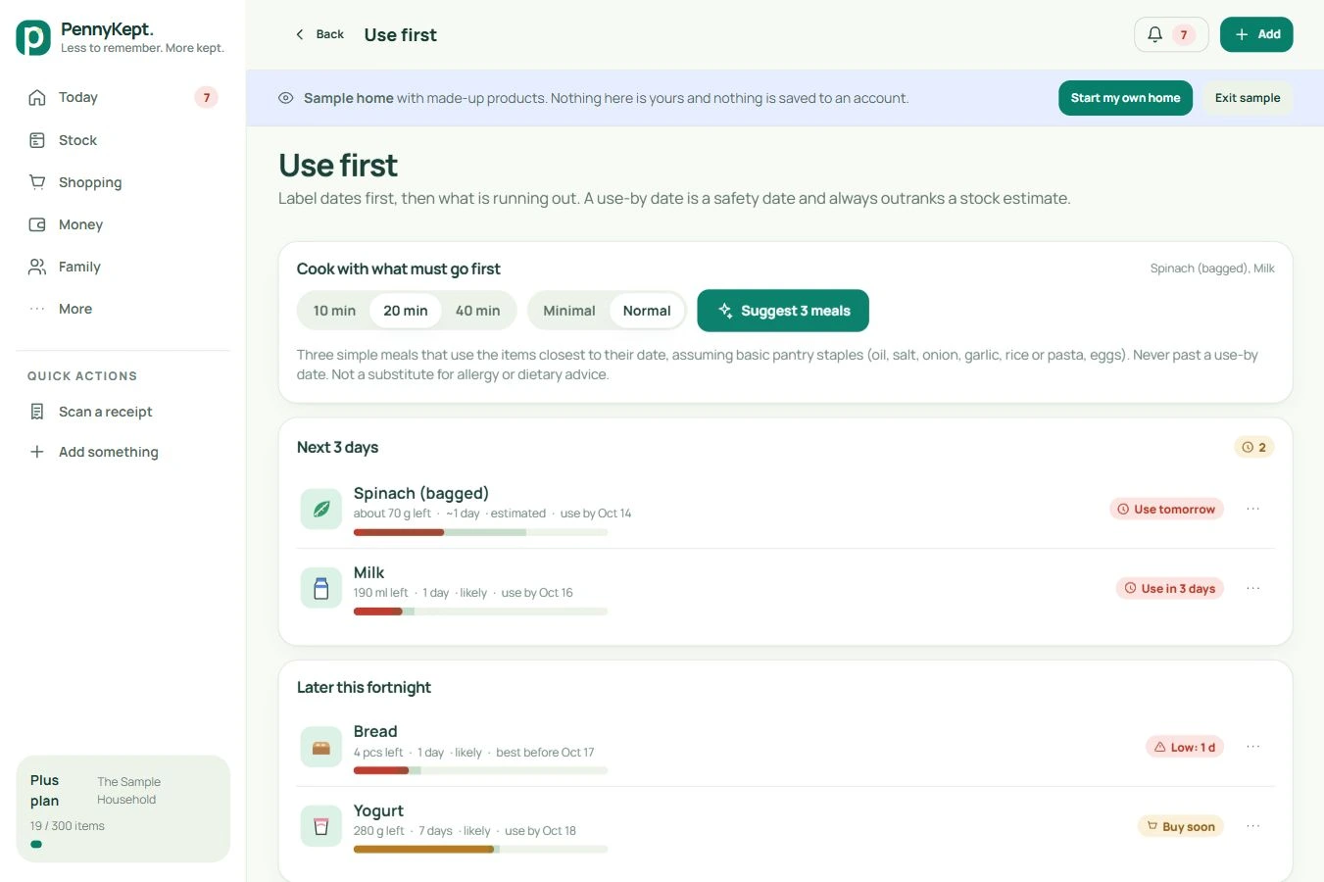1324x882 pixels.
Task: Open the notifications bell
Action: (x=1170, y=34)
